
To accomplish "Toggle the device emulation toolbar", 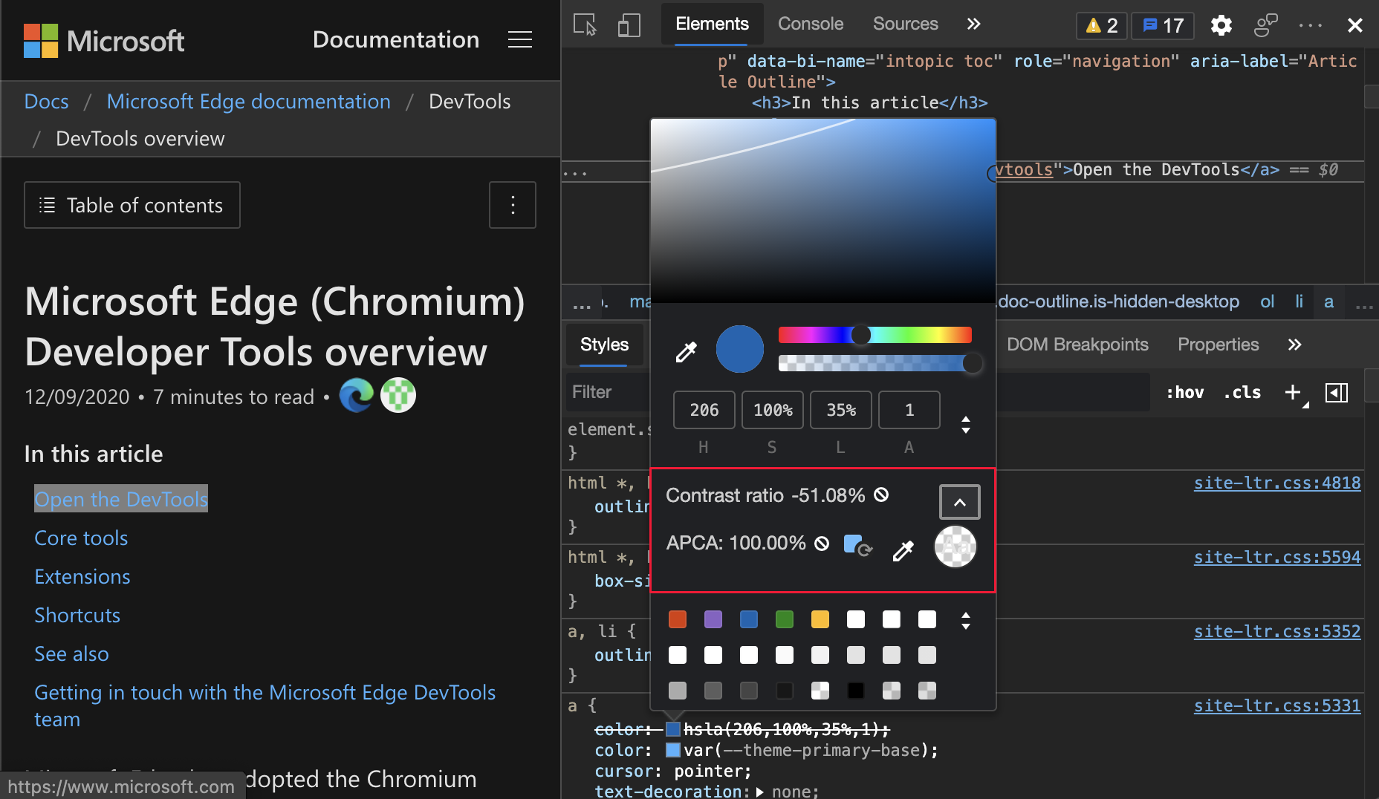I will pyautogui.click(x=629, y=25).
